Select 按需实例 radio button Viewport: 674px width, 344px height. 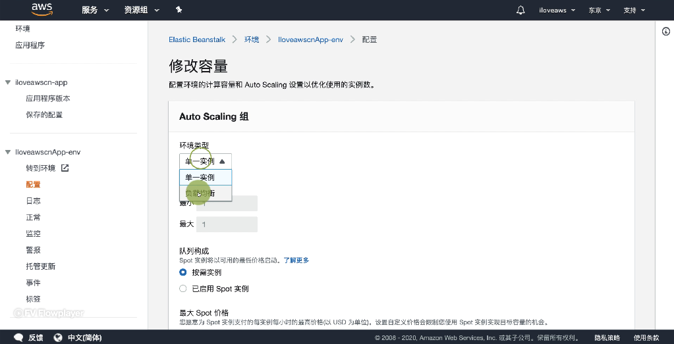tap(183, 272)
